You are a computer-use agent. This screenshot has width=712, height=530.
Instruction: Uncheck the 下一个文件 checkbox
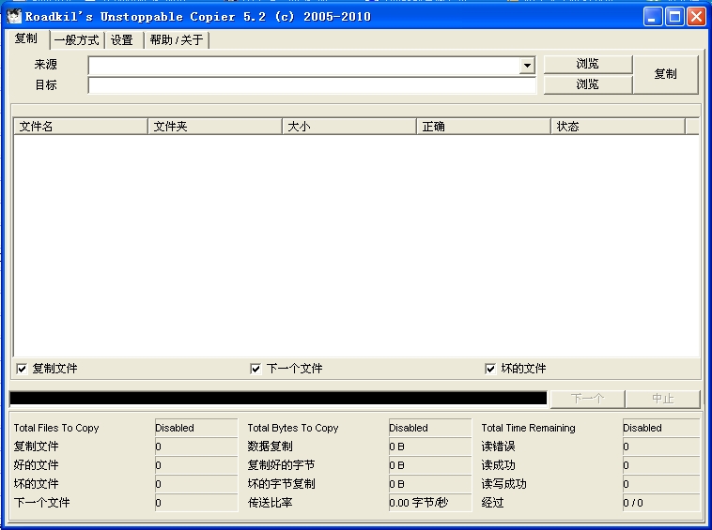[255, 369]
